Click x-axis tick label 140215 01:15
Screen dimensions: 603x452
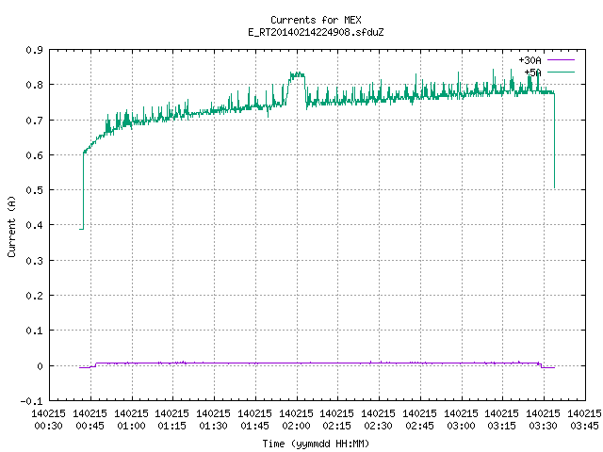(171, 419)
